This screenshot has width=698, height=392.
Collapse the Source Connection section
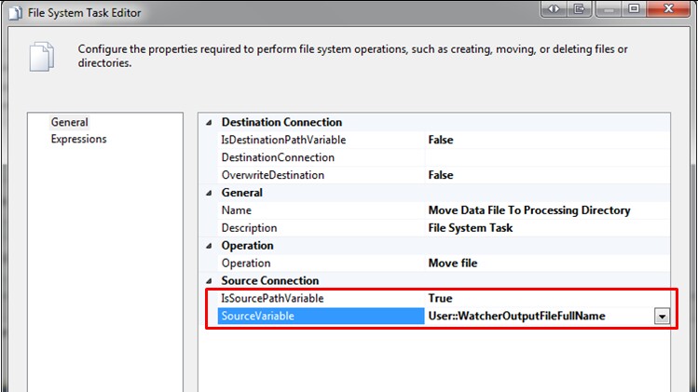coord(209,281)
